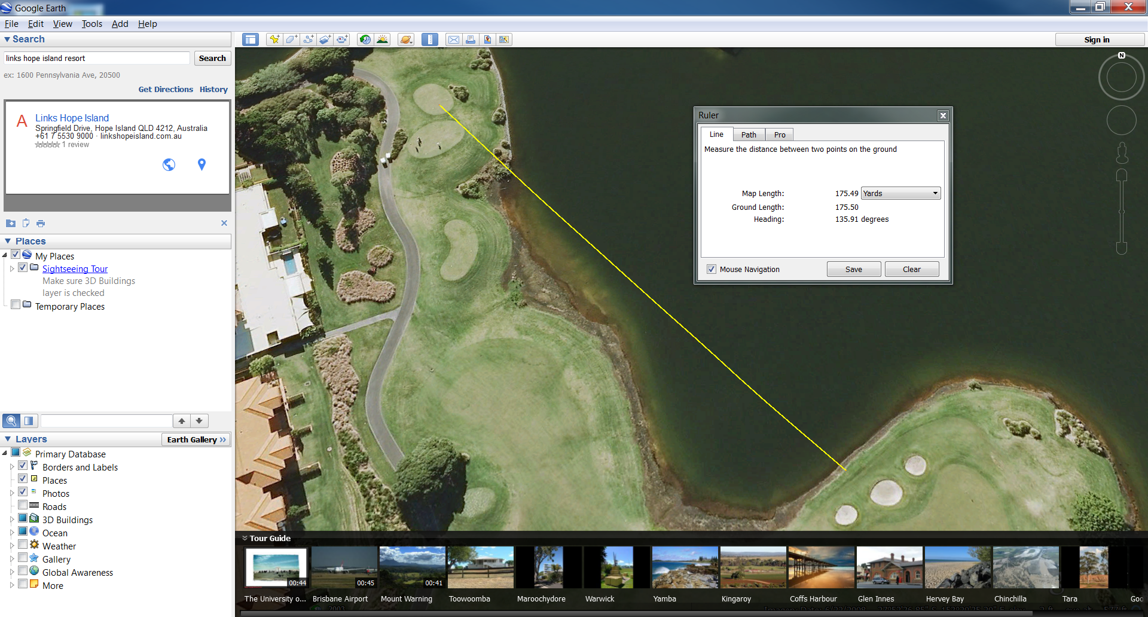Click the Clear button in Ruler
This screenshot has height=617, width=1148.
click(x=911, y=269)
